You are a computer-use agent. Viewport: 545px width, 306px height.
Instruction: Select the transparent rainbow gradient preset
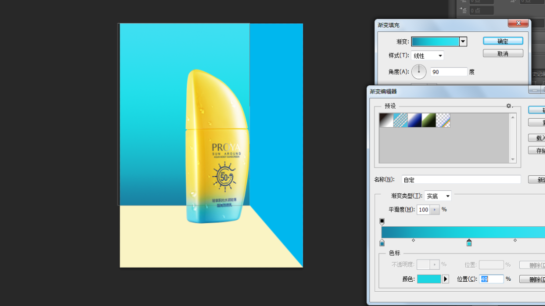(x=443, y=120)
